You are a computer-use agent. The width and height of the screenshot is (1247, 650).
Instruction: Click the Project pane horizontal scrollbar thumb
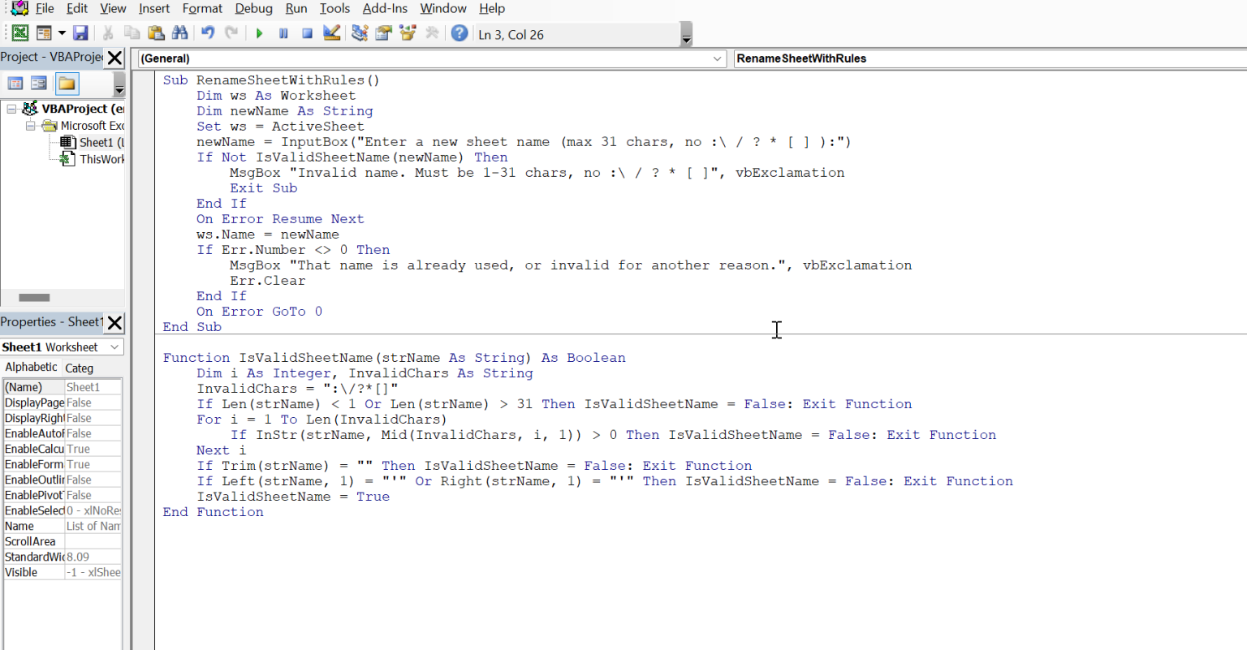click(34, 298)
